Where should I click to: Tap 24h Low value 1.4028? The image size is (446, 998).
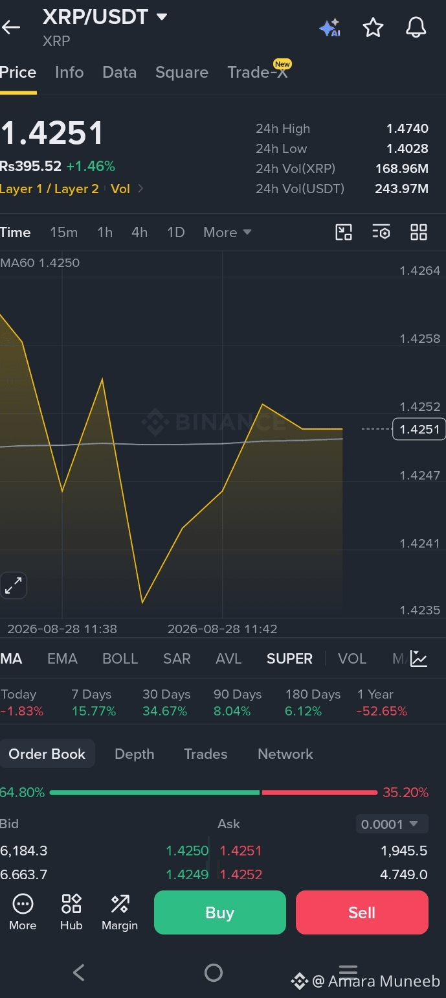point(407,148)
